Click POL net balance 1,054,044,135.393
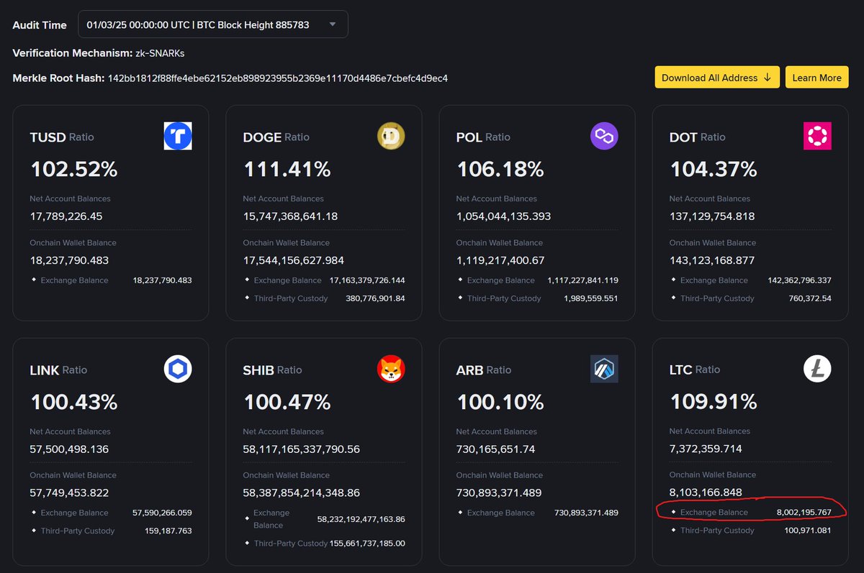The width and height of the screenshot is (864, 573). [x=503, y=216]
